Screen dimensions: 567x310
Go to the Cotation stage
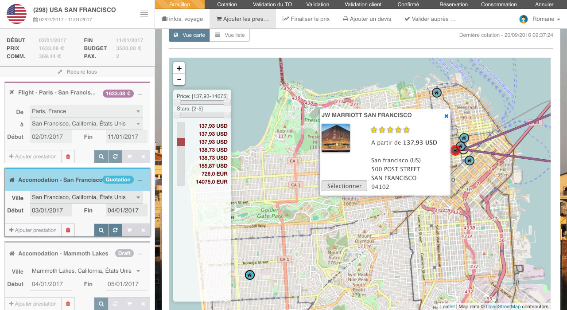coord(227,4)
